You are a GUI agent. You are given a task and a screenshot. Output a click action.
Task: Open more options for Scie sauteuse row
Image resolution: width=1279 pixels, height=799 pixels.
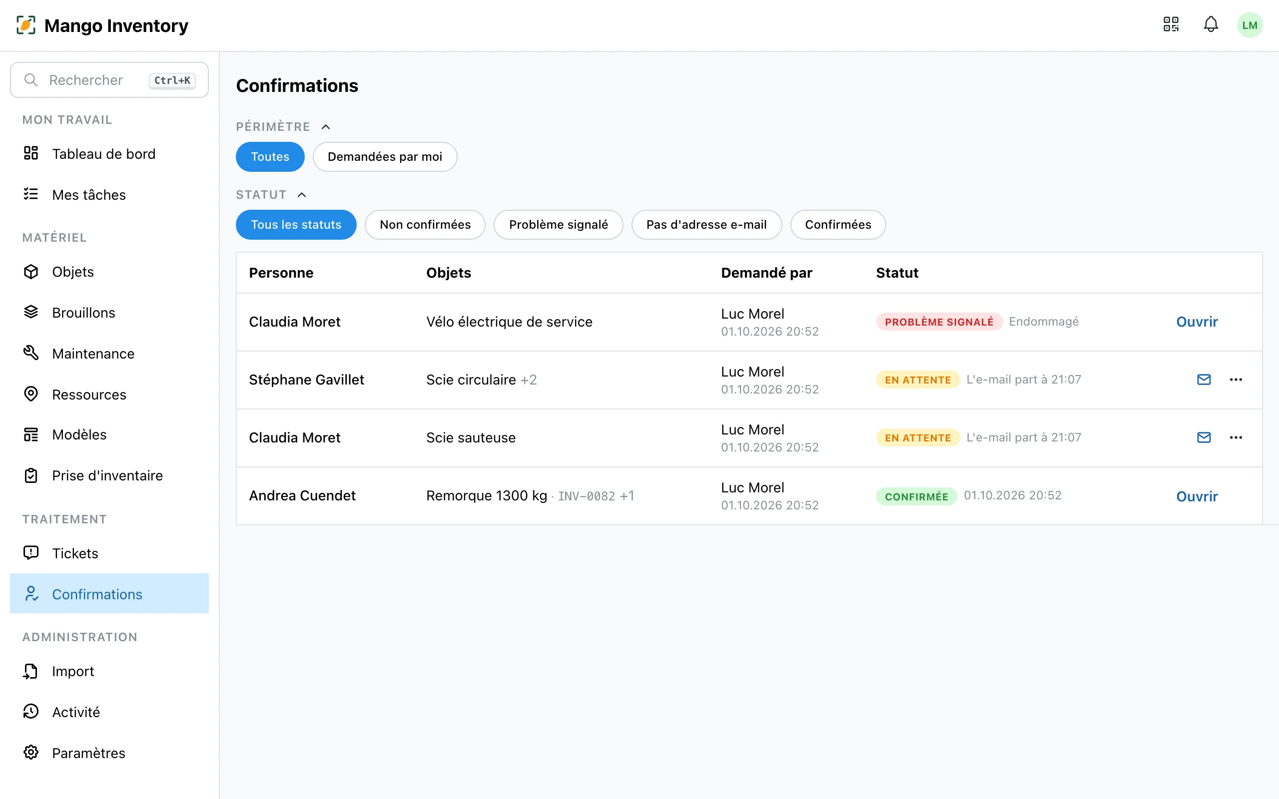(1236, 437)
